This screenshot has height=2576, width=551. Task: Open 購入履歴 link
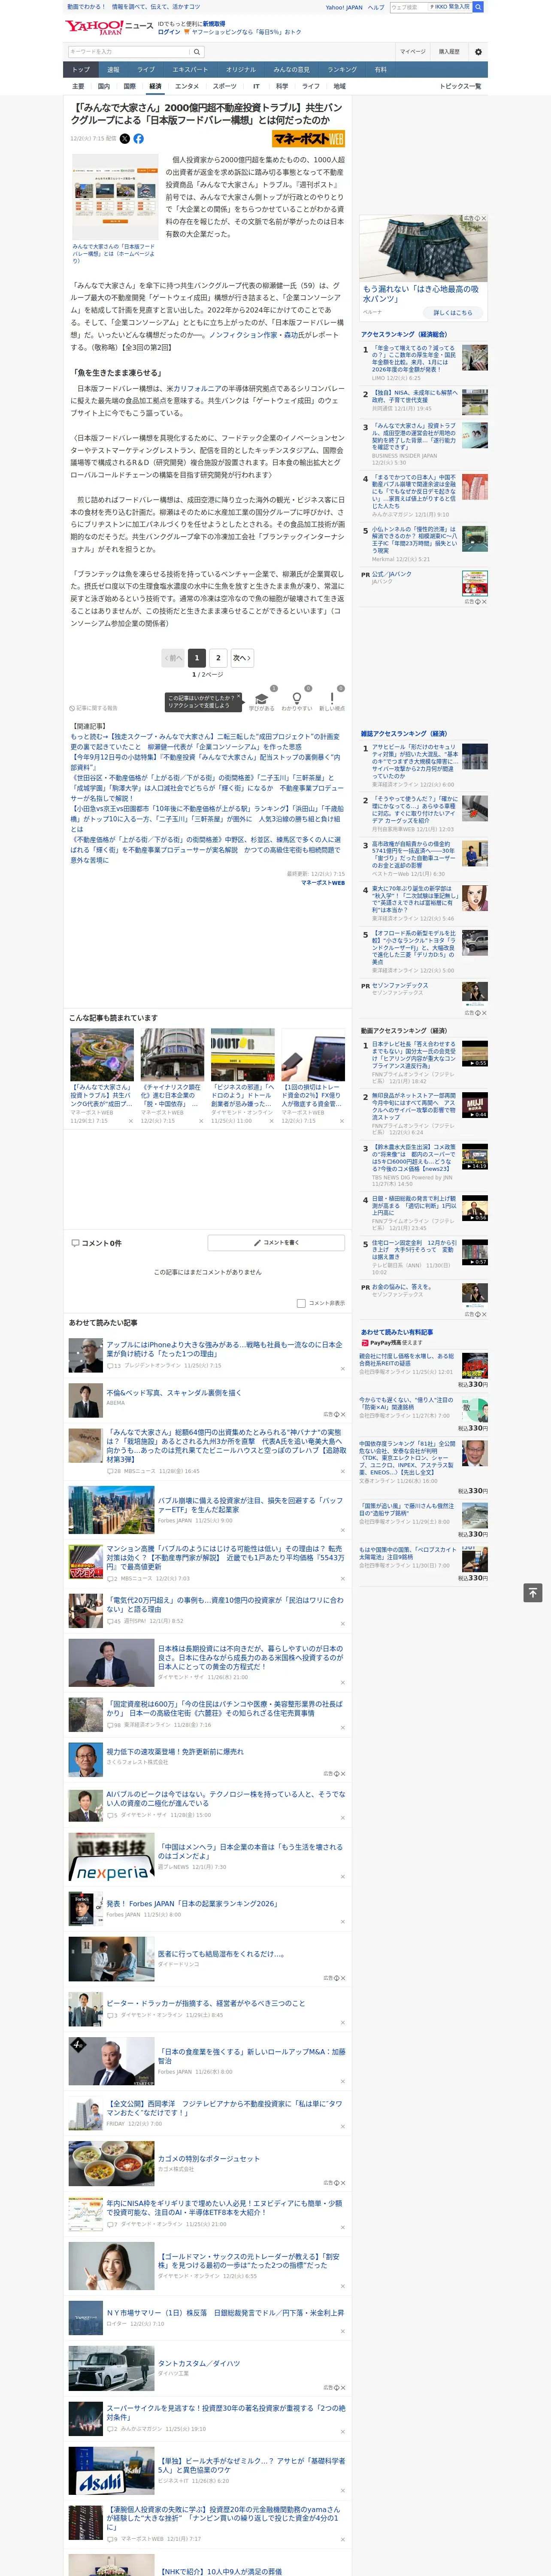(449, 52)
